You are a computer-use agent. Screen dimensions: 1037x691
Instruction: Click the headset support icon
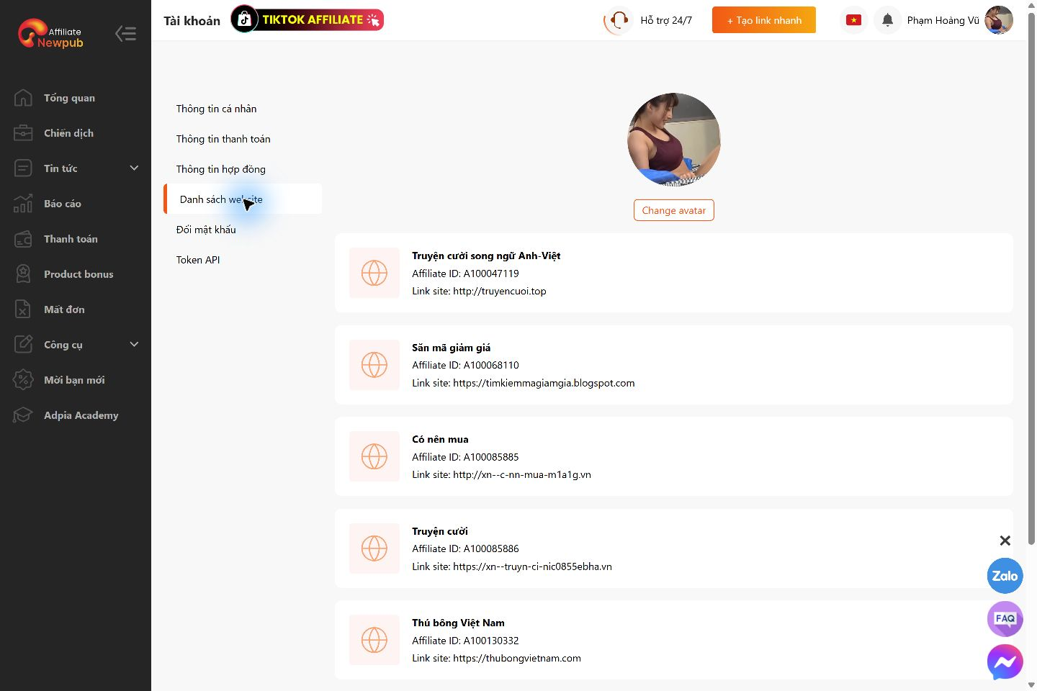[x=618, y=20]
